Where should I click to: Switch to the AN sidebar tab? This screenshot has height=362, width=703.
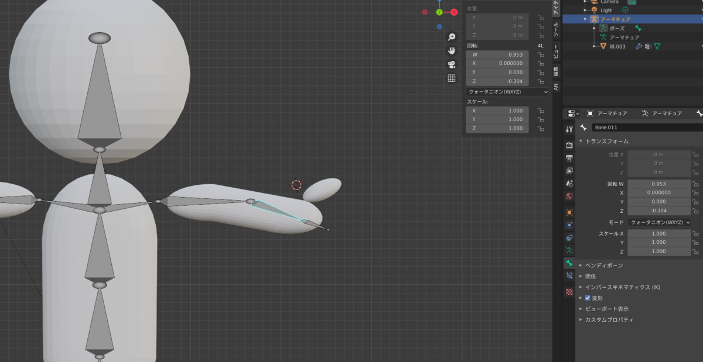click(x=556, y=87)
